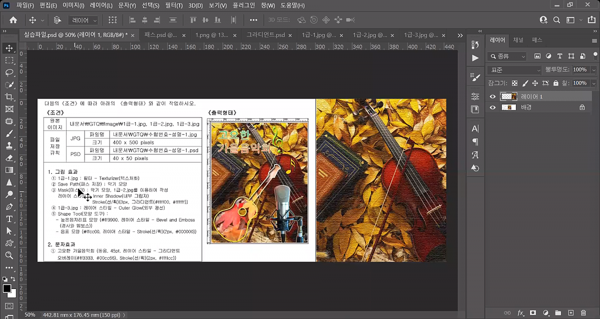Image resolution: width=600 pixels, height=319 pixels.
Task: Open the 표준 blend mode dropdown
Action: [x=514, y=70]
